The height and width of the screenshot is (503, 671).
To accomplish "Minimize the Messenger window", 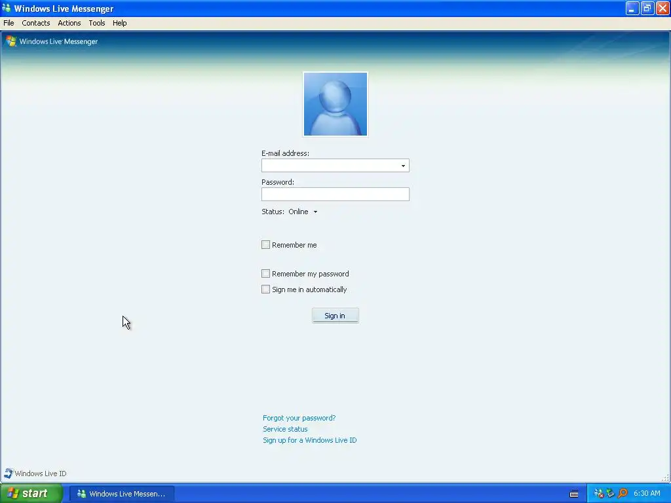I will pyautogui.click(x=632, y=8).
